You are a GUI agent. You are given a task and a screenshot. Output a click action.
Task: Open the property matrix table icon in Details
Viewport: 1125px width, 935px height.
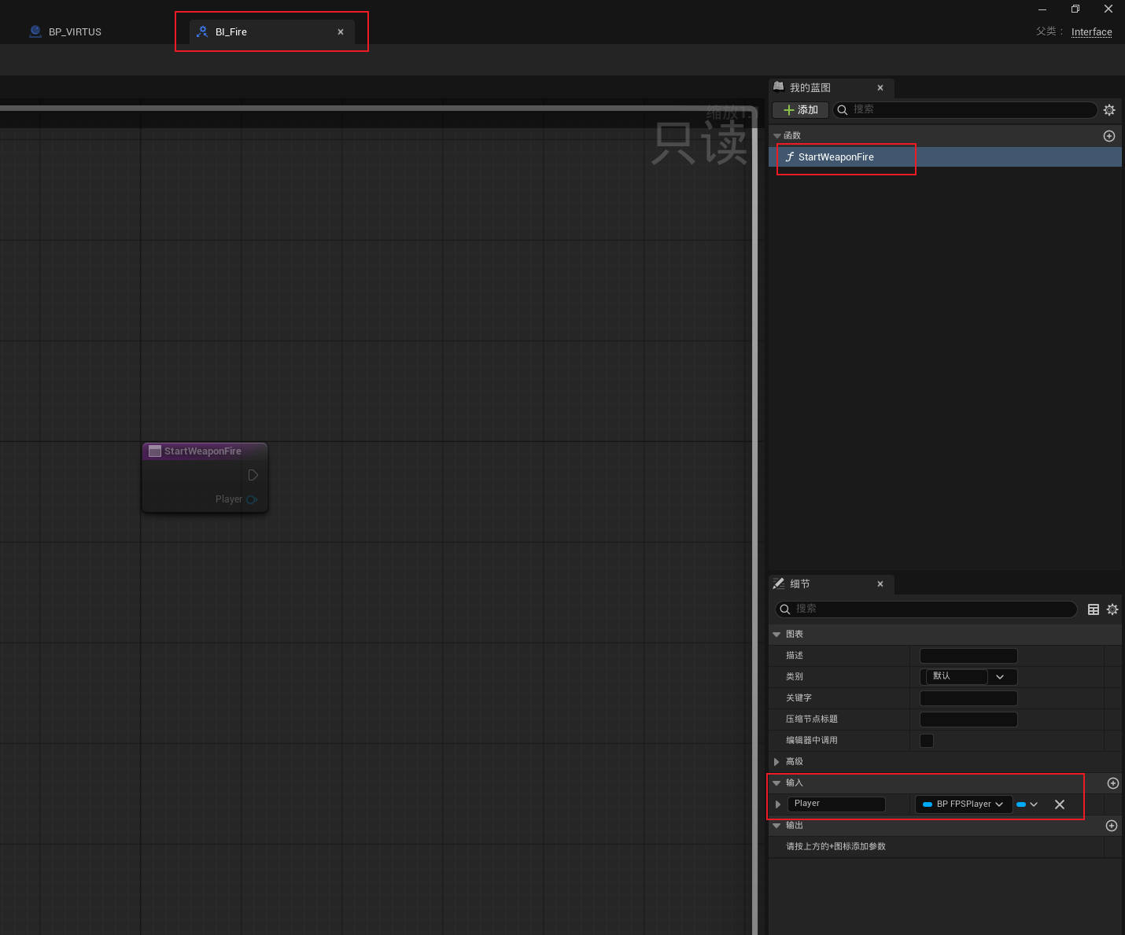tap(1094, 609)
